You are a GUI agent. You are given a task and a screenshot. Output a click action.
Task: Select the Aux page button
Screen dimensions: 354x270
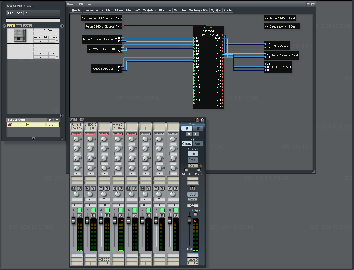[x=198, y=144]
